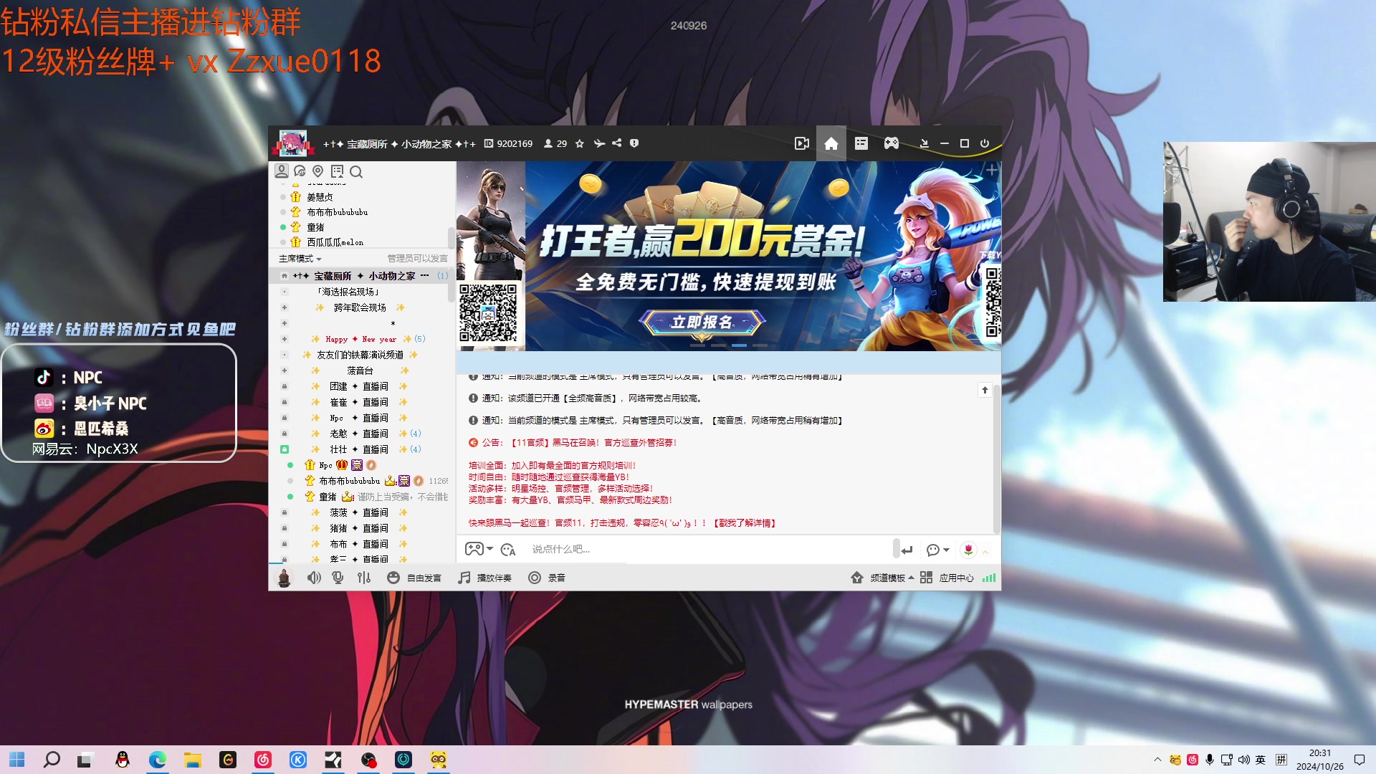Open QQ penguin in taskbar
This screenshot has height=774, width=1376.
point(123,760)
